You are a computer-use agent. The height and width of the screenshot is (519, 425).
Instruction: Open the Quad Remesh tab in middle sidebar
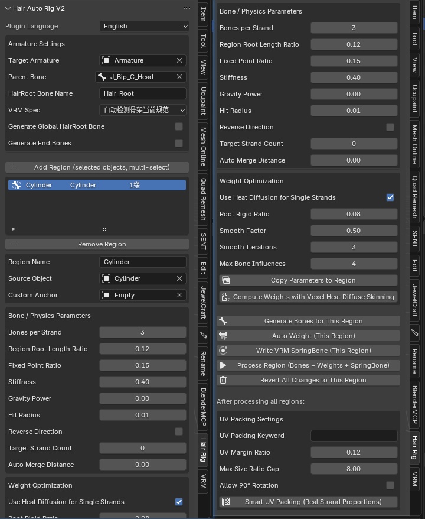[x=204, y=199]
